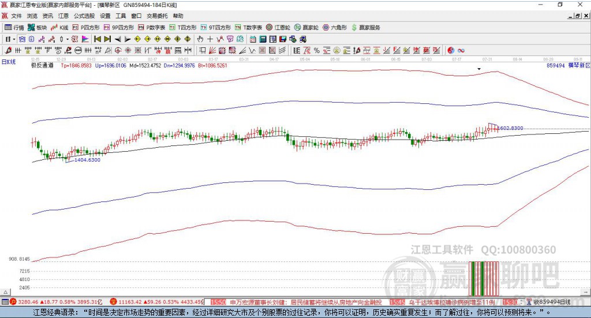591x318 pixels.
Task: Open the 江恩 menu
Action: 63,16
